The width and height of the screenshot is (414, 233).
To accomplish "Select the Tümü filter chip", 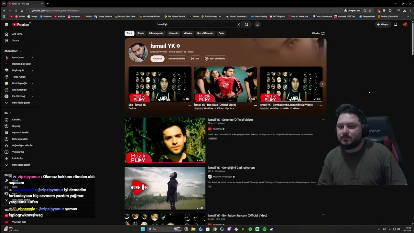I will [x=129, y=33].
